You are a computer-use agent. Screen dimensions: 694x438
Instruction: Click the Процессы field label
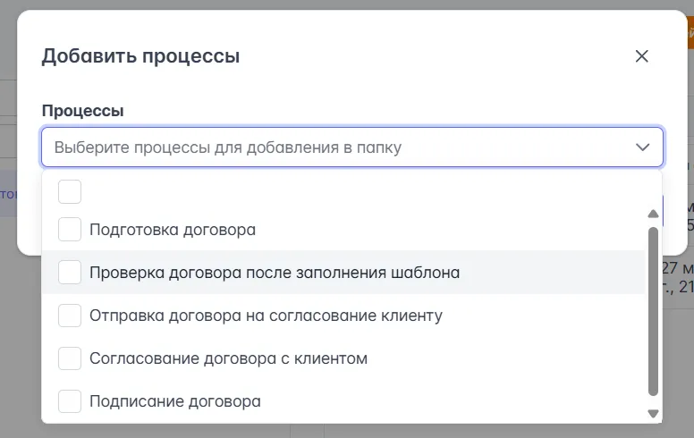(82, 111)
